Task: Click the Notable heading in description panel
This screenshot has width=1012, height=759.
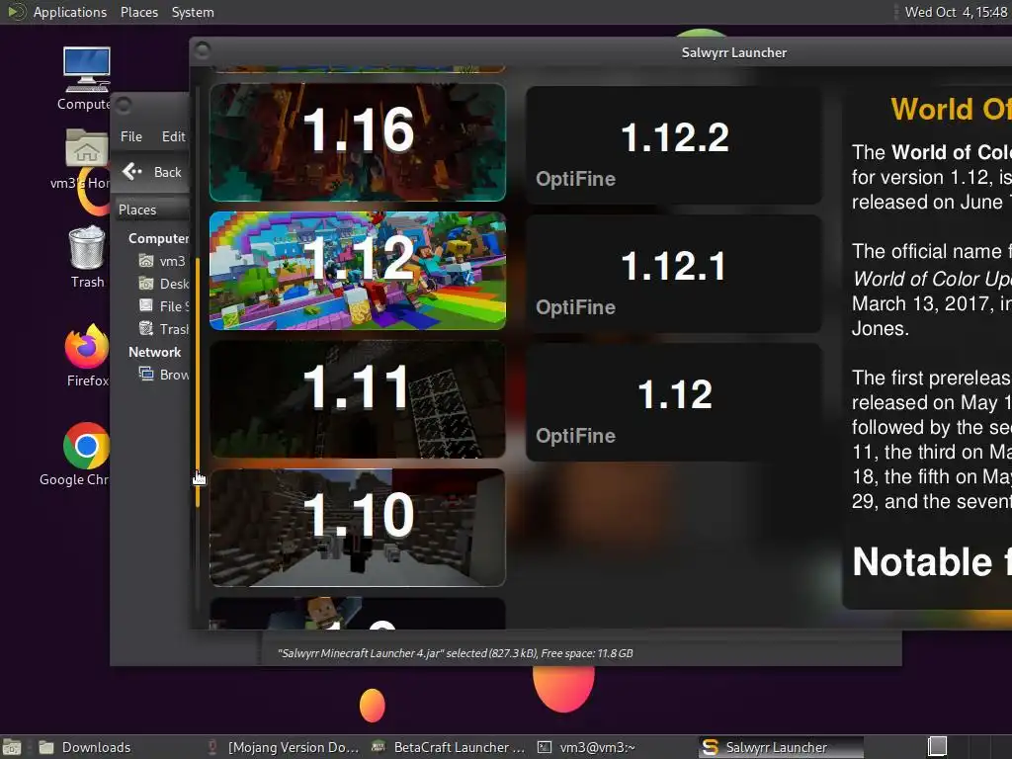Action: pos(932,561)
